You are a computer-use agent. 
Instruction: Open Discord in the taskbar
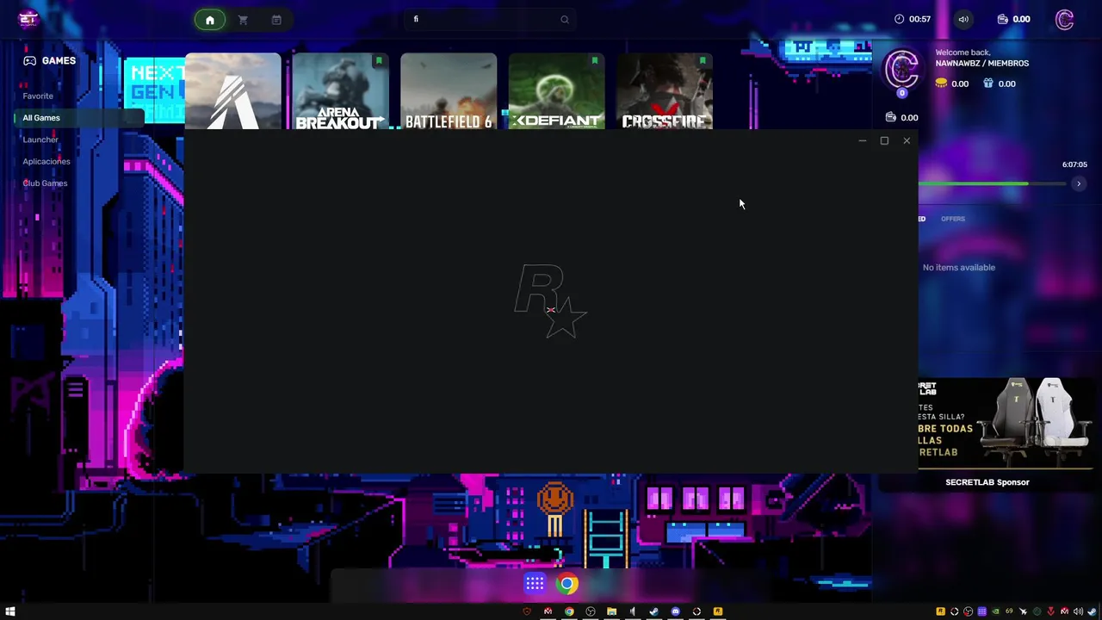[x=675, y=611]
